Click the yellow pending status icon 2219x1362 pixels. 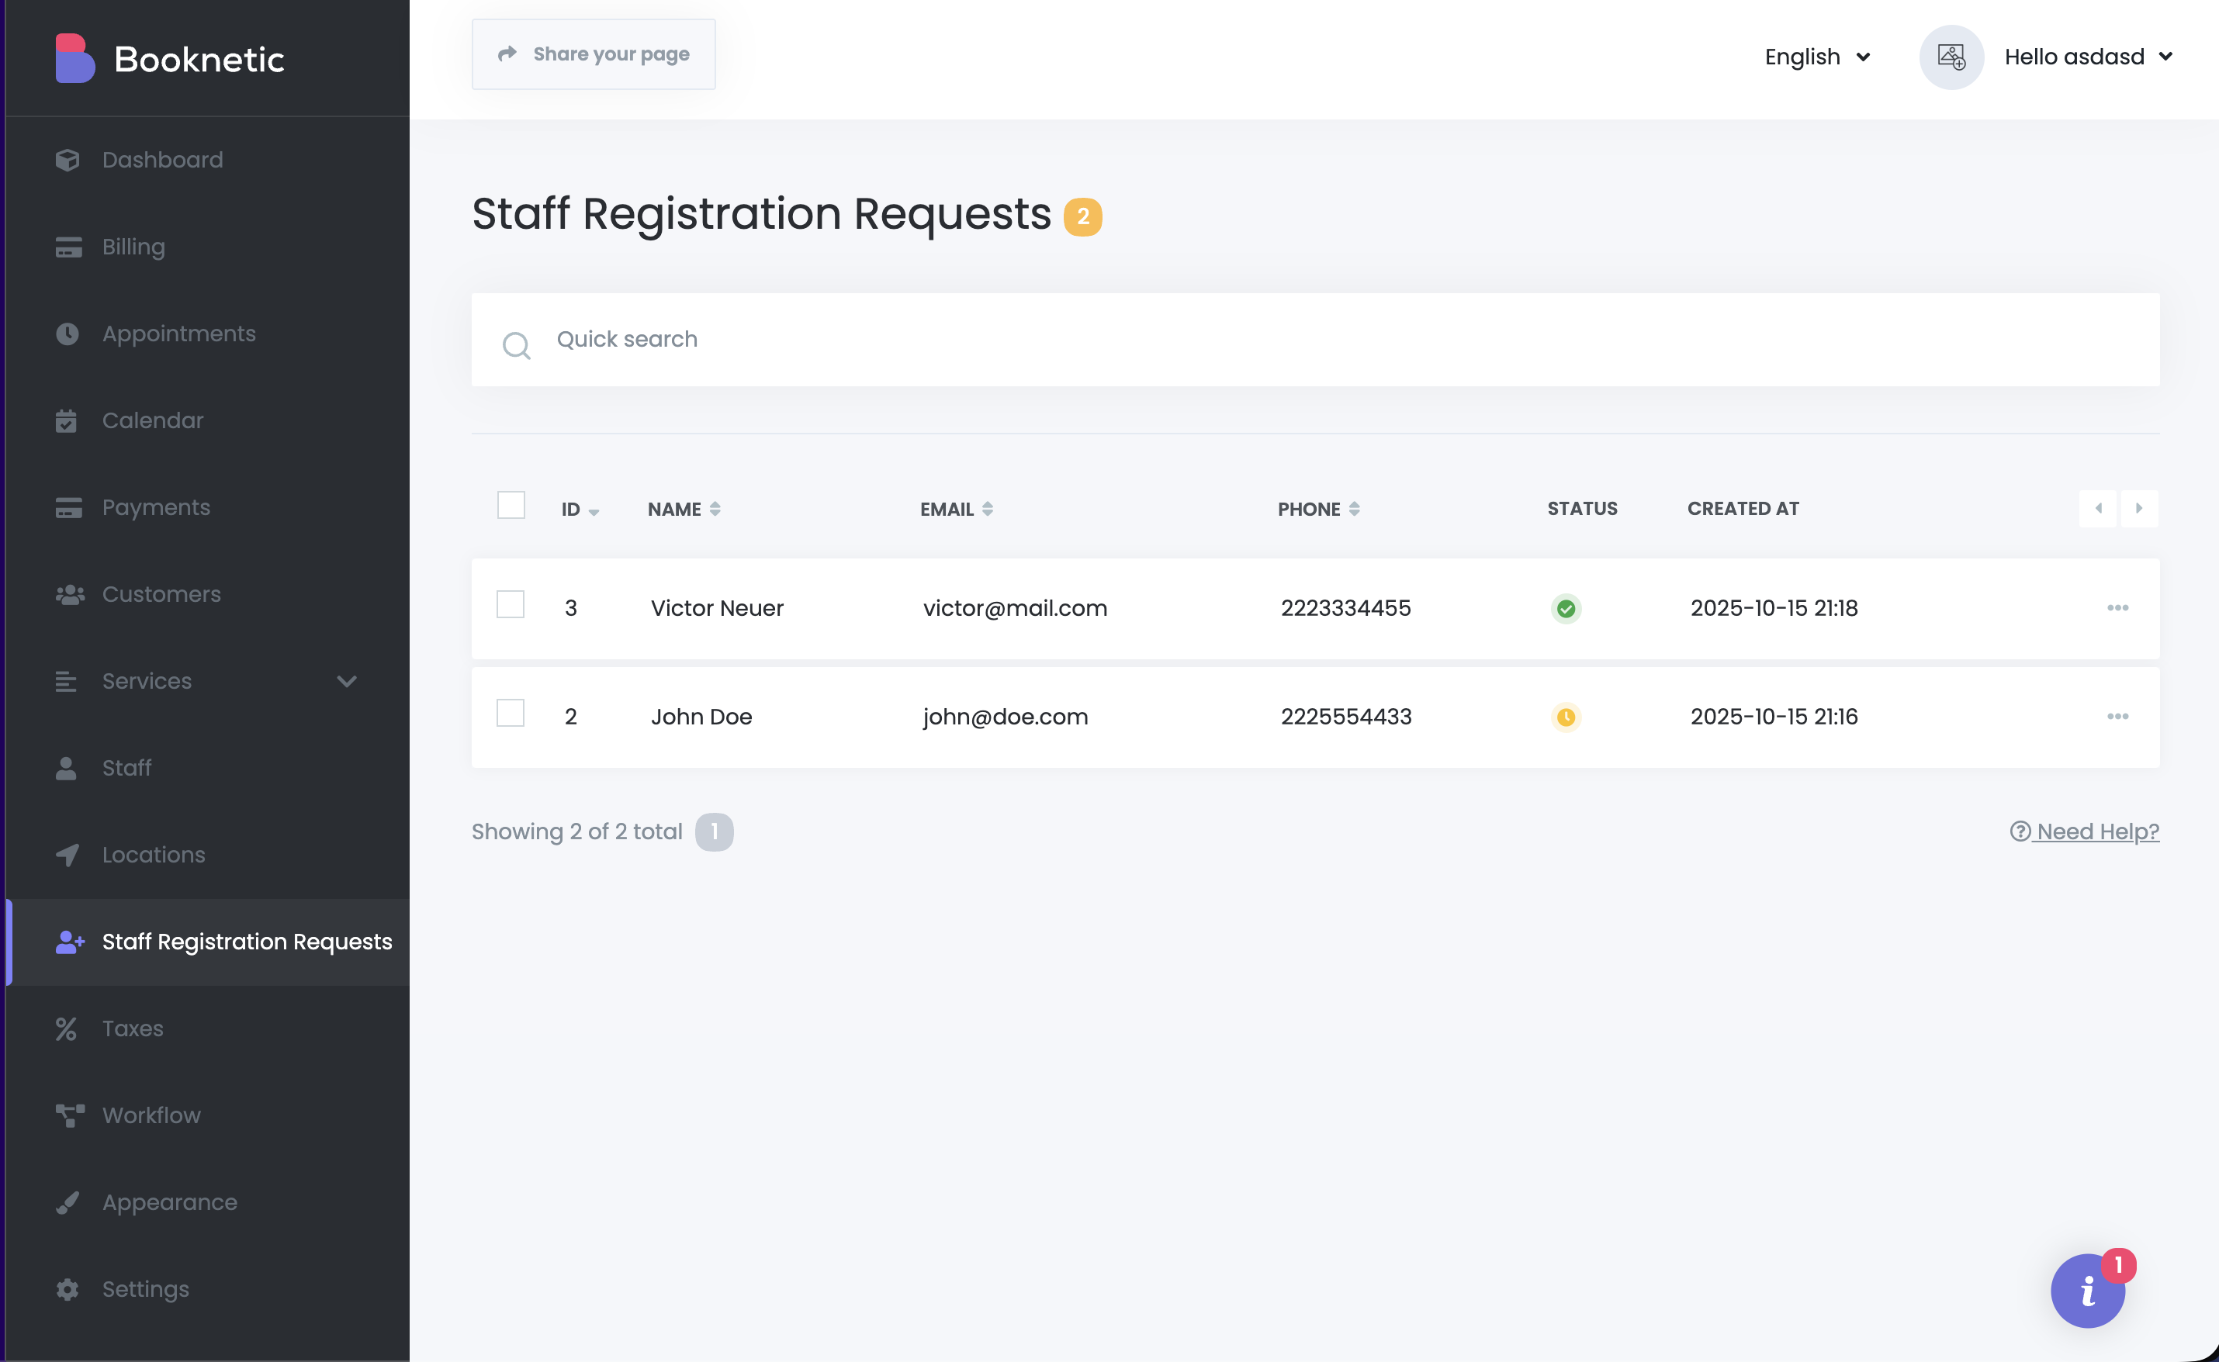pyautogui.click(x=1566, y=717)
